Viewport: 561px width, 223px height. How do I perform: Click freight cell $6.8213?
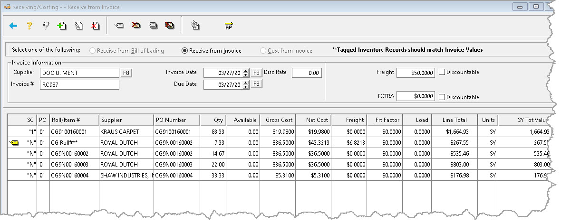pos(349,143)
